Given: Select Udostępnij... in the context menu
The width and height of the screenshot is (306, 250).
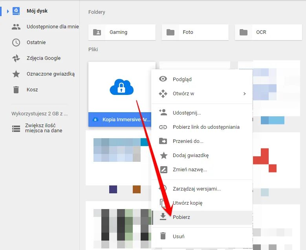Looking at the screenshot, I should pos(202,113).
